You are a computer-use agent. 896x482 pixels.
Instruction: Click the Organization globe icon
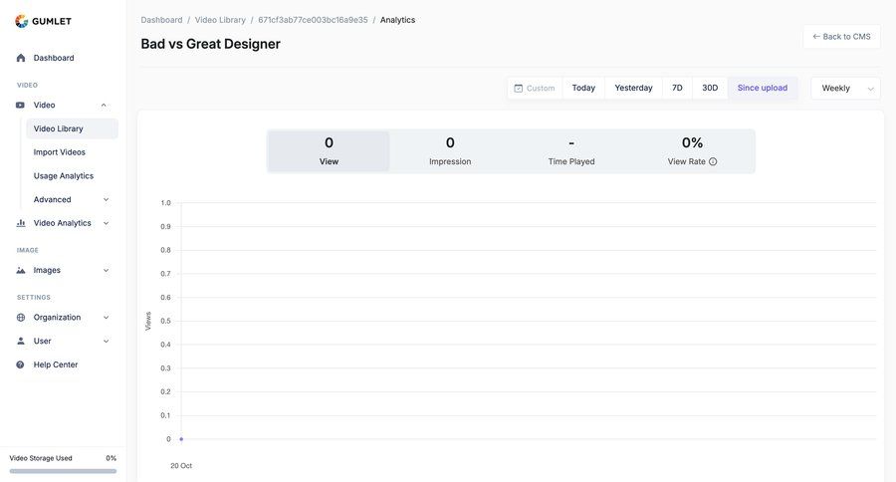pos(21,318)
